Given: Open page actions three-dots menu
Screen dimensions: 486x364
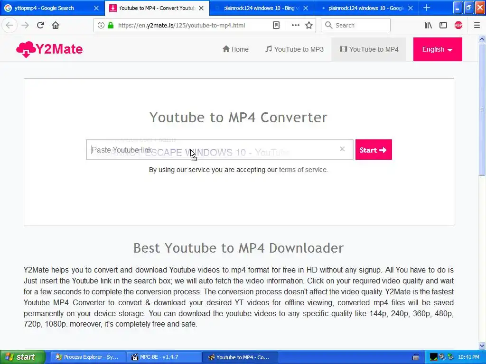Looking at the screenshot, I should coord(295,25).
